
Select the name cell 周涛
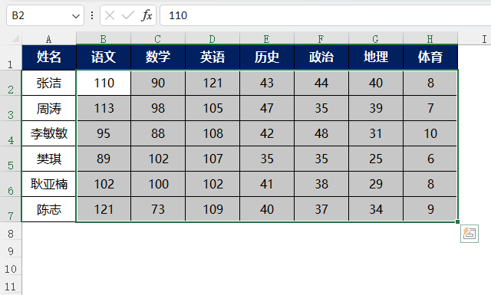(49, 108)
